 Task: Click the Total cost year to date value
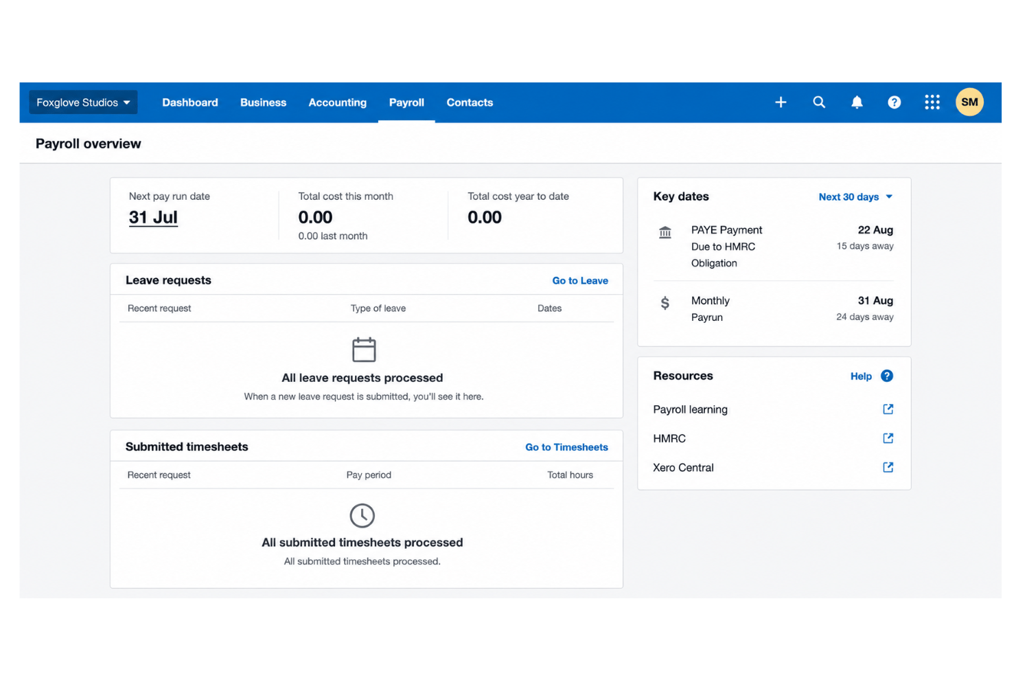485,218
